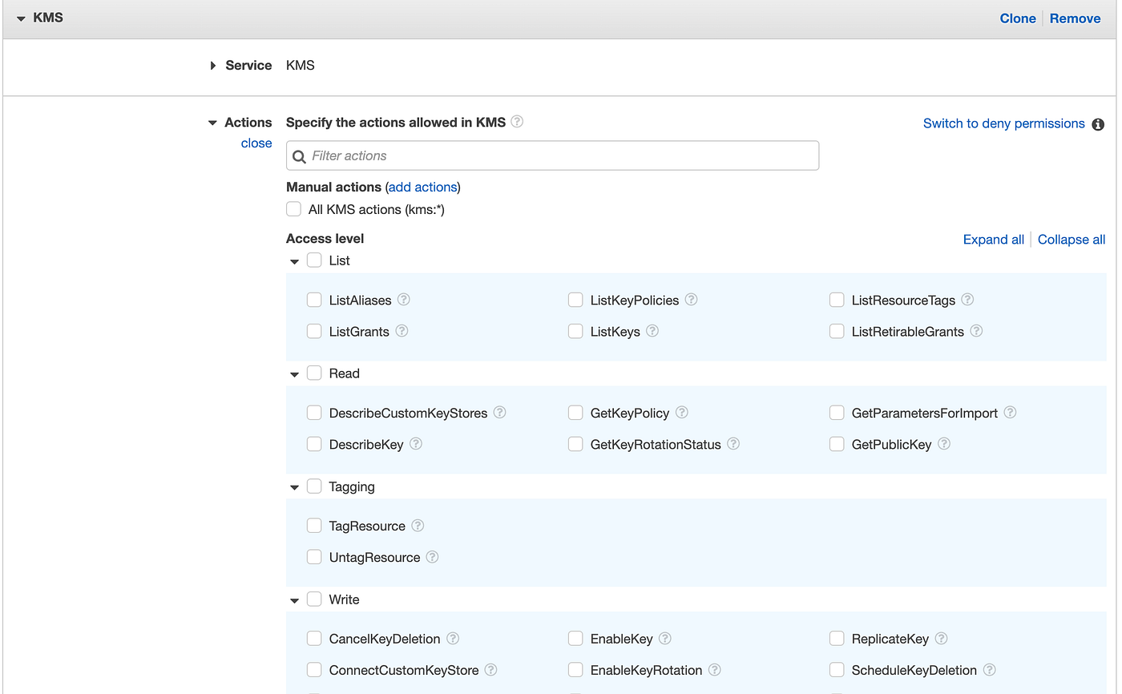Click Expand all access levels

pyautogui.click(x=993, y=240)
